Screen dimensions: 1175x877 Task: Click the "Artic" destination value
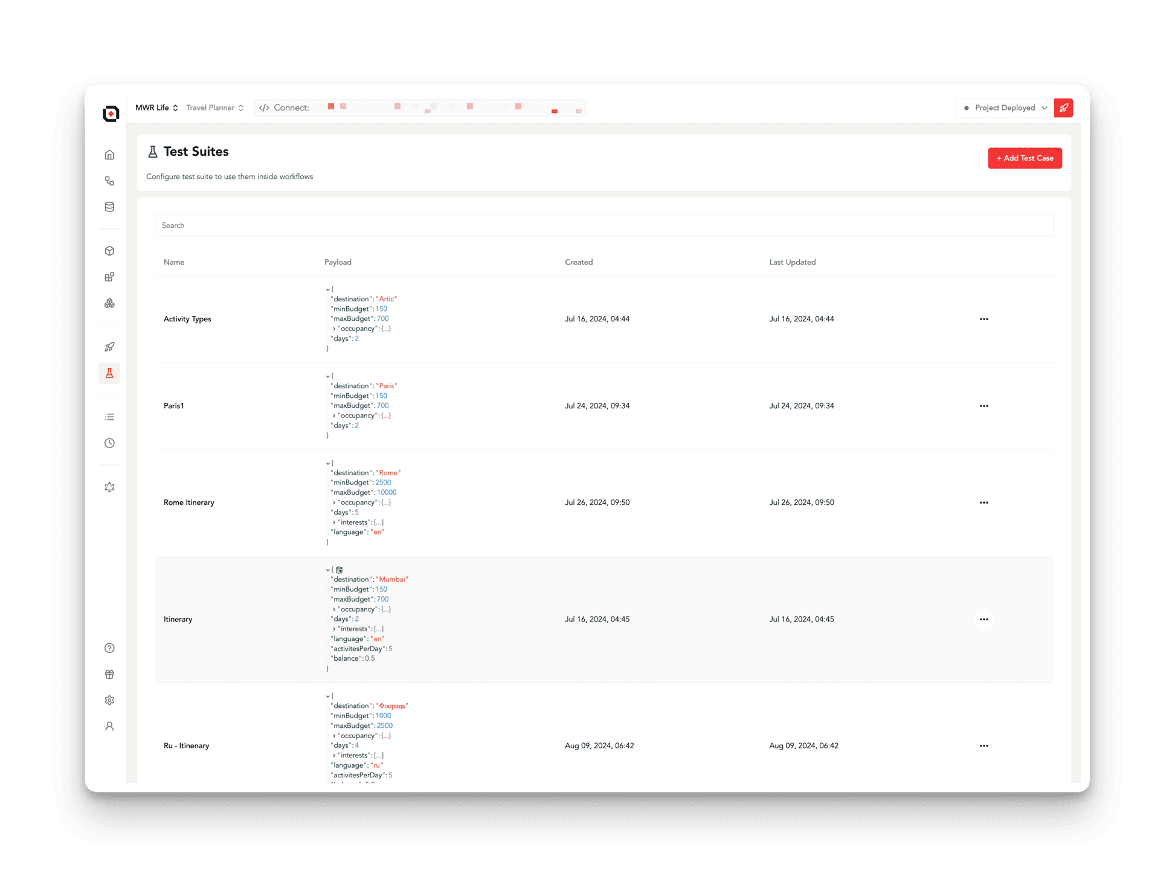pyautogui.click(x=387, y=299)
